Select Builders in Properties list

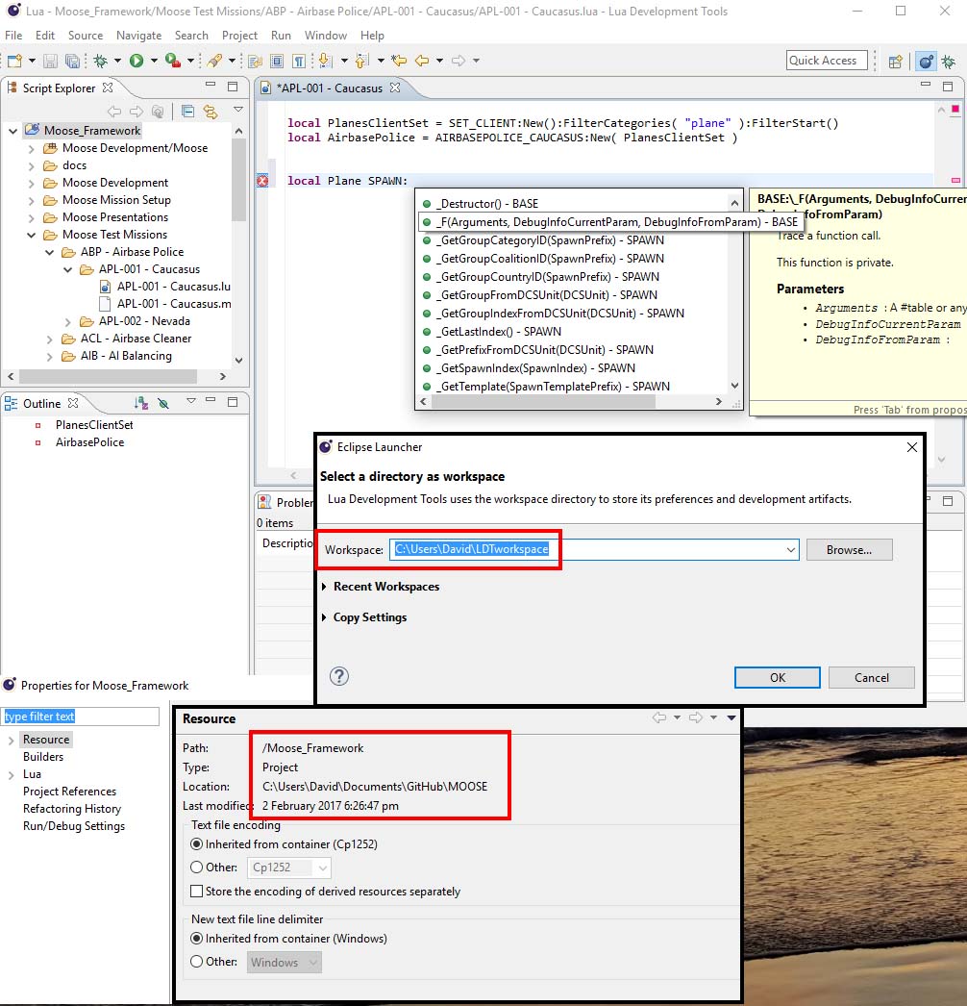click(43, 757)
